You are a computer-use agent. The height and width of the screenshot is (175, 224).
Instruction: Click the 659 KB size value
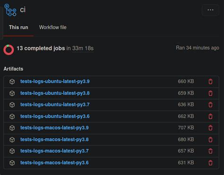point(186,93)
